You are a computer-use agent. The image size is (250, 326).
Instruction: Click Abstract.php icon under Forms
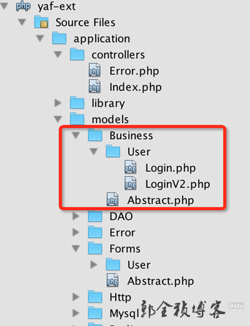[x=112, y=280]
